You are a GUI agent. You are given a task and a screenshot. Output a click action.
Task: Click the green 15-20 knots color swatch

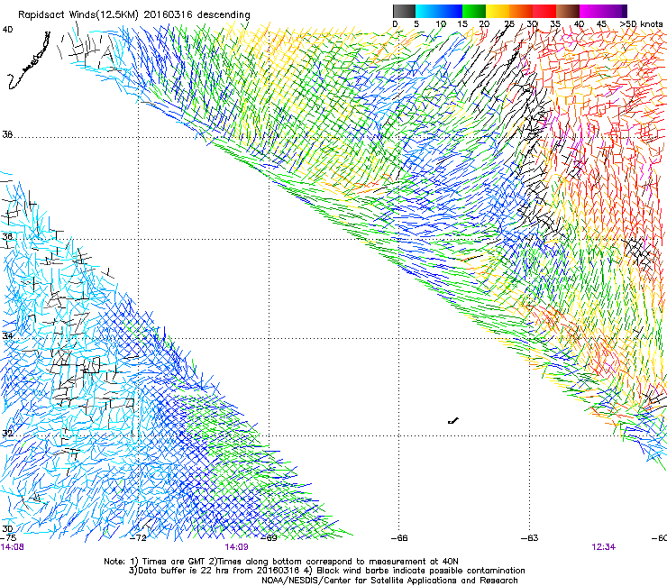[x=474, y=11]
